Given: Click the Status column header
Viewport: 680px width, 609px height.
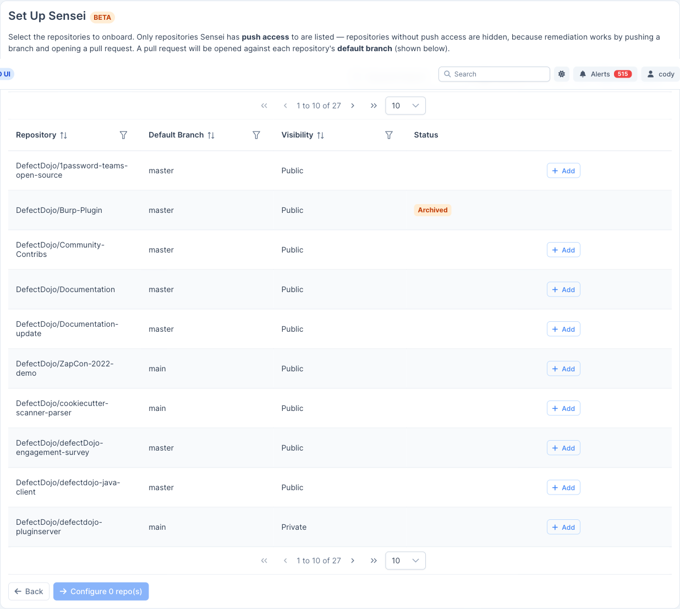Looking at the screenshot, I should coord(426,135).
